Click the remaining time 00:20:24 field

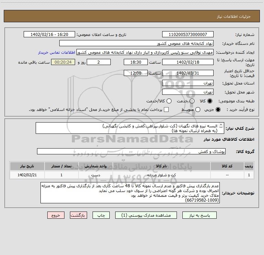pyautogui.click(x=63, y=62)
